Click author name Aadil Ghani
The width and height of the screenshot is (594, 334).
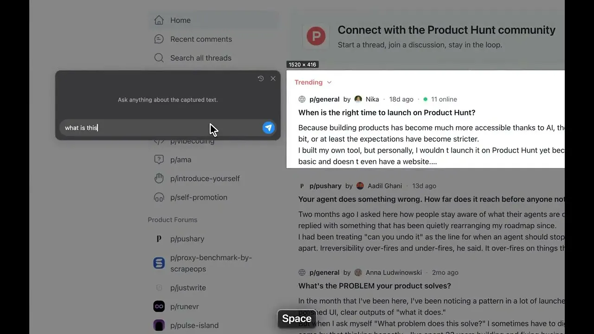click(x=385, y=186)
